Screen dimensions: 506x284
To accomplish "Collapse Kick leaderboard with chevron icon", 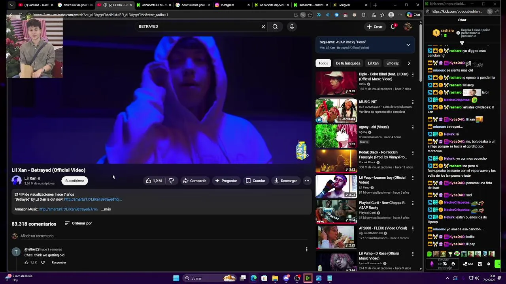I will [x=462, y=43].
